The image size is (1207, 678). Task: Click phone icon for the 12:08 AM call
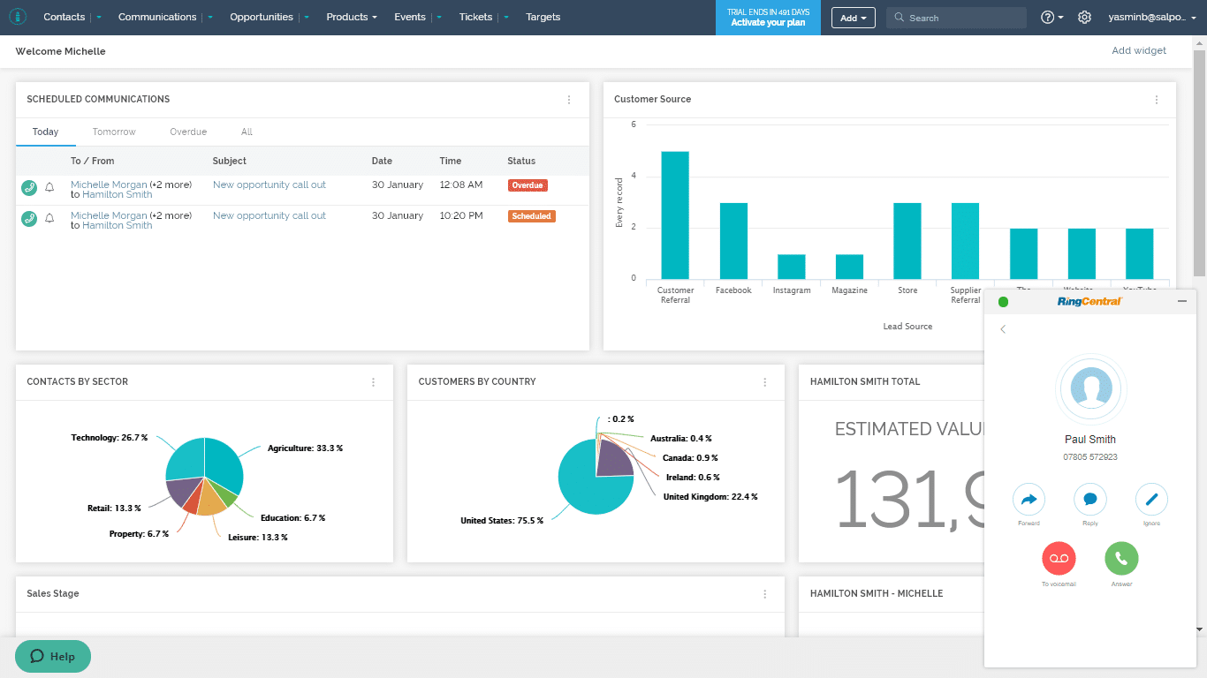[x=29, y=187]
